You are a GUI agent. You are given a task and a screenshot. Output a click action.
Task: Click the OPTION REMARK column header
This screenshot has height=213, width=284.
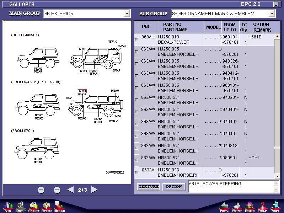(x=262, y=27)
